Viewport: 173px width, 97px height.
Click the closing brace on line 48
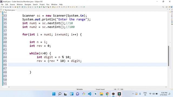coord(31,72)
